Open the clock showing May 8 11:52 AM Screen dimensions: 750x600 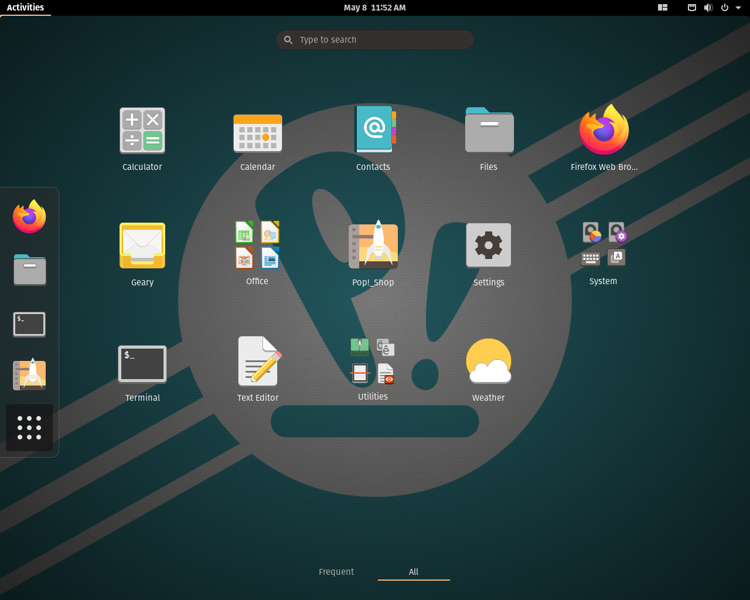[x=375, y=8]
